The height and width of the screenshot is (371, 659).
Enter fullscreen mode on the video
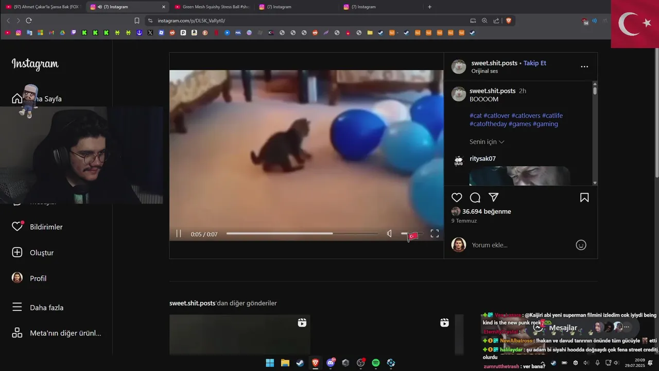pyautogui.click(x=435, y=234)
